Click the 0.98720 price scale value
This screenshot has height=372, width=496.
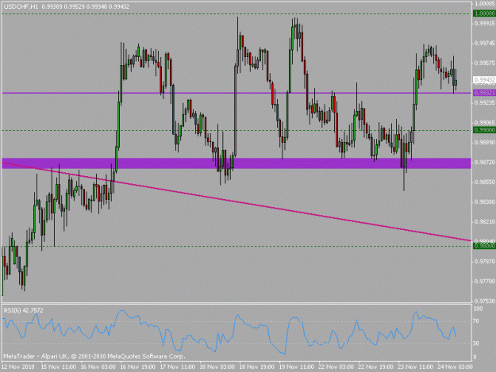click(484, 162)
